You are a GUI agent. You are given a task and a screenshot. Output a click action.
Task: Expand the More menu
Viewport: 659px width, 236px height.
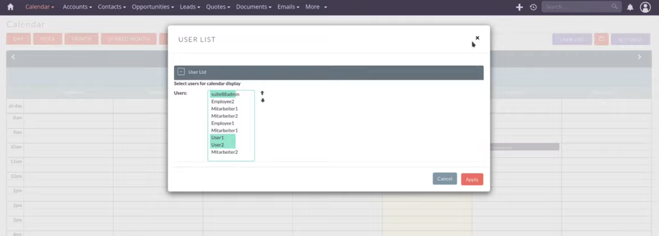point(316,7)
